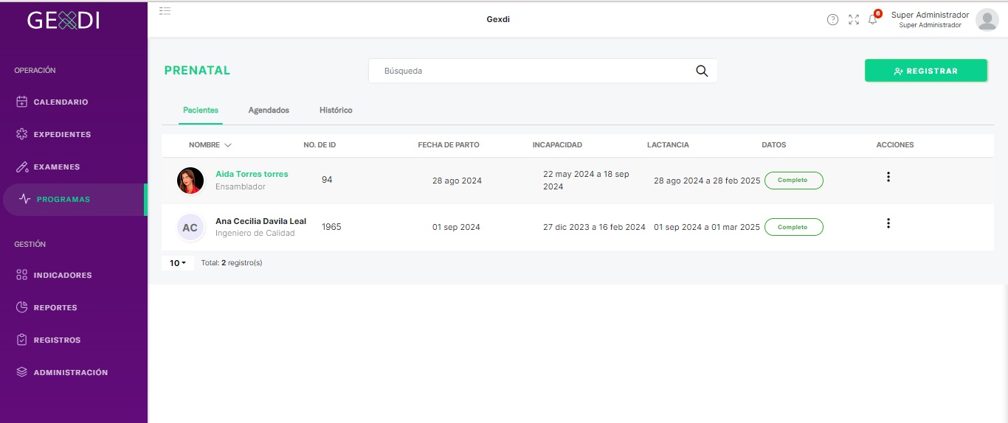1008x423 pixels.
Task: Collapse sidebar using the hamburger menu icon
Action: click(x=165, y=10)
